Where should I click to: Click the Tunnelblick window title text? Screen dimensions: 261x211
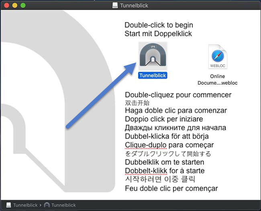coord(134,6)
